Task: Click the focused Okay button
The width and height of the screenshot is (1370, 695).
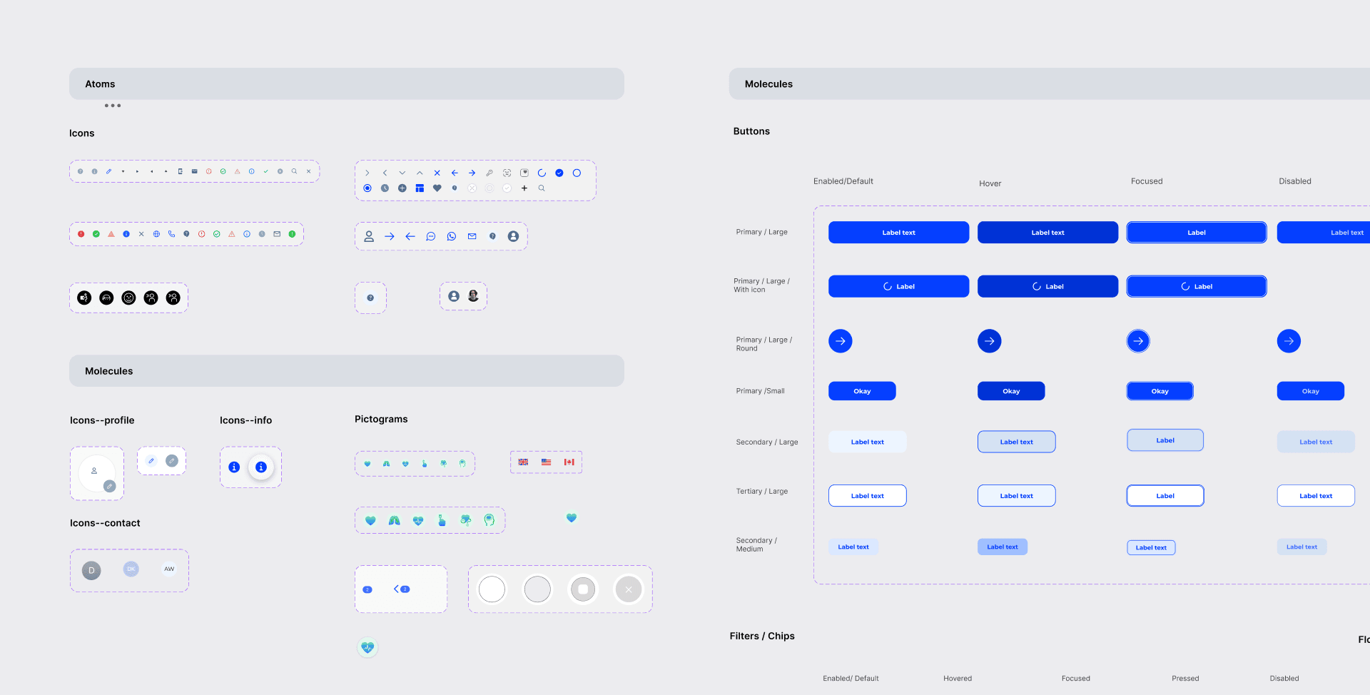Action: click(x=1160, y=391)
